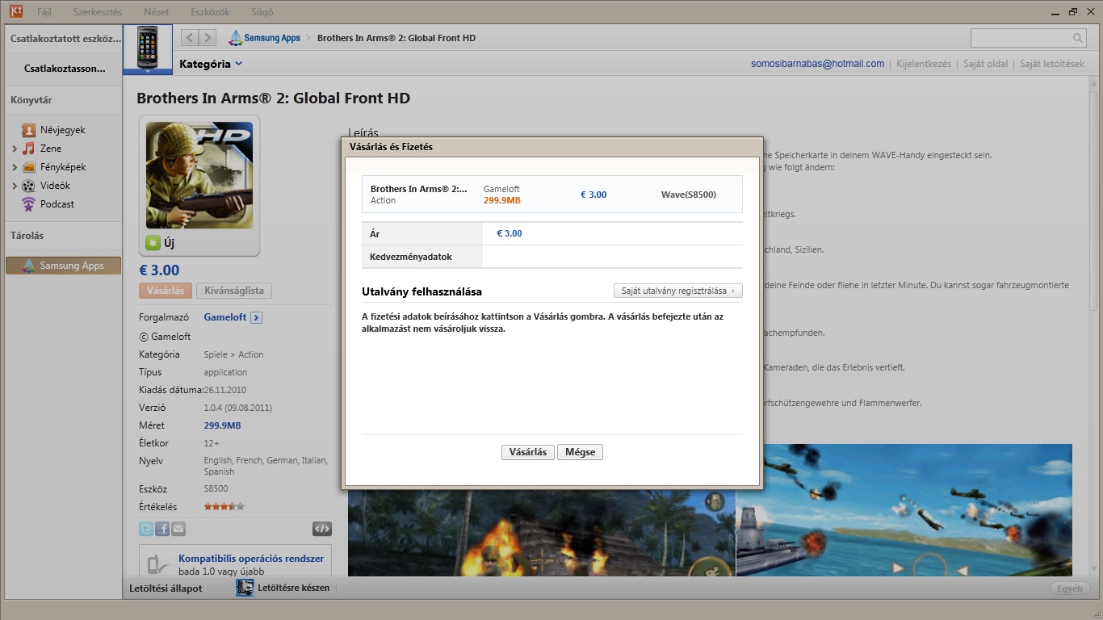This screenshot has width=1103, height=620.
Task: Click the Spiele > Action category text
Action: pos(233,354)
